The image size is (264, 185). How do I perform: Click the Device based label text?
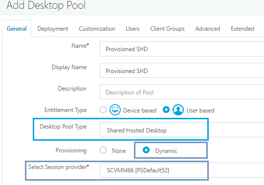pos(140,111)
